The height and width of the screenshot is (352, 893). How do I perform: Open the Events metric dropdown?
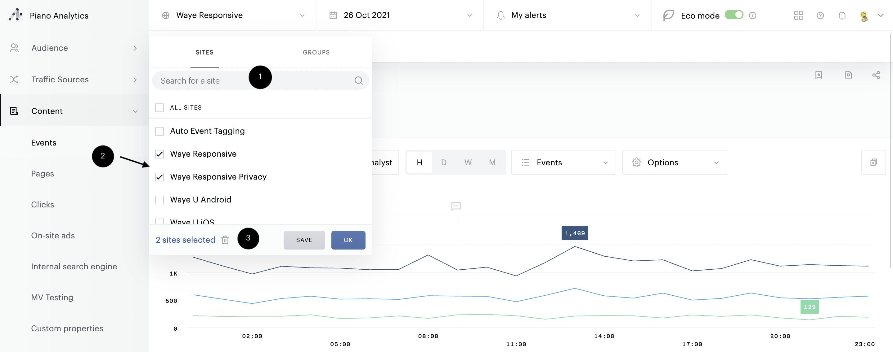(563, 162)
